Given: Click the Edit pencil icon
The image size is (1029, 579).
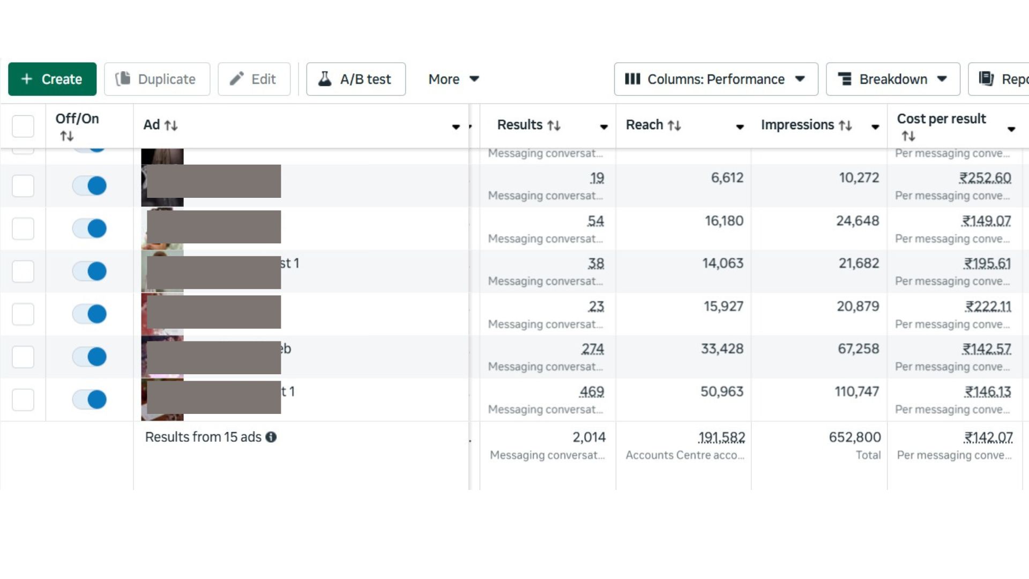Looking at the screenshot, I should [236, 79].
